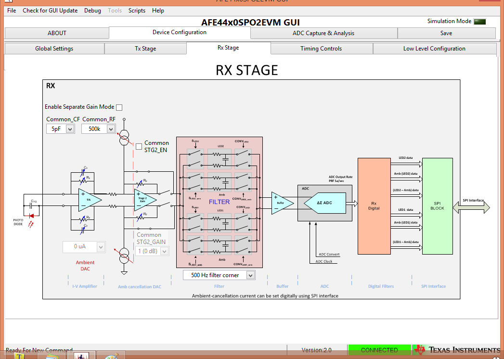504x359 pixels.
Task: Select the Rx Stage sub-tab
Action: coord(228,48)
